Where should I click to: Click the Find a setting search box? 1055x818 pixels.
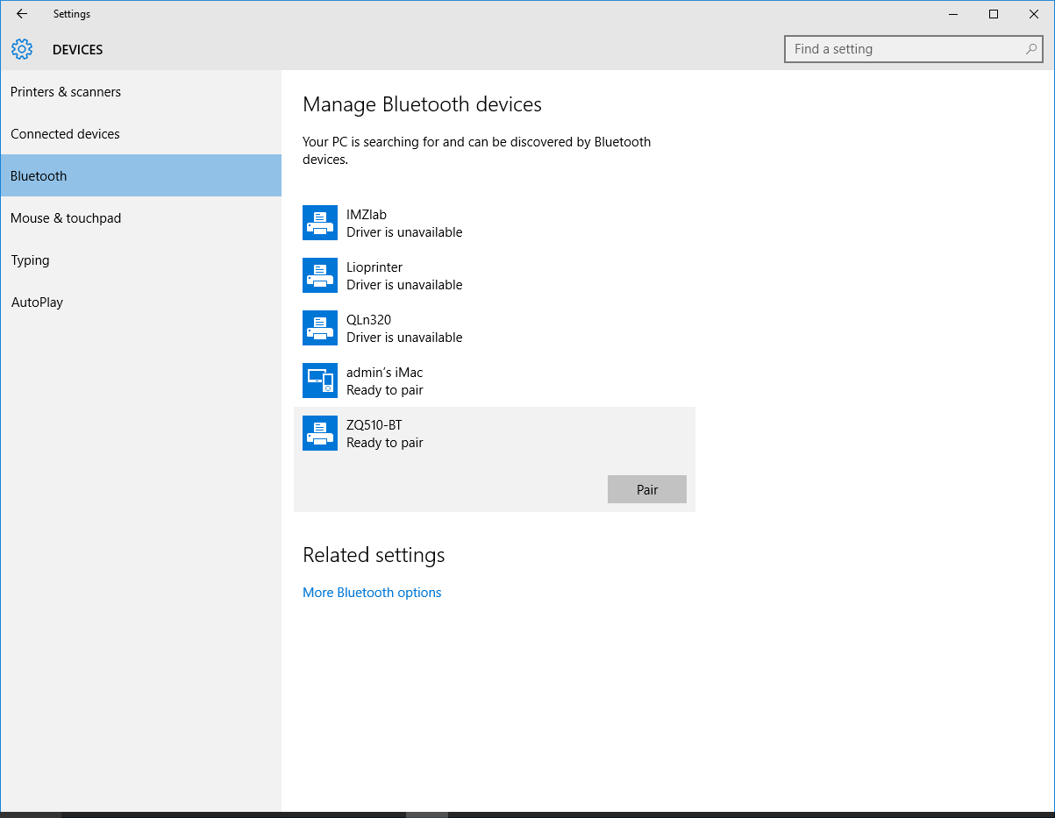tap(903, 49)
